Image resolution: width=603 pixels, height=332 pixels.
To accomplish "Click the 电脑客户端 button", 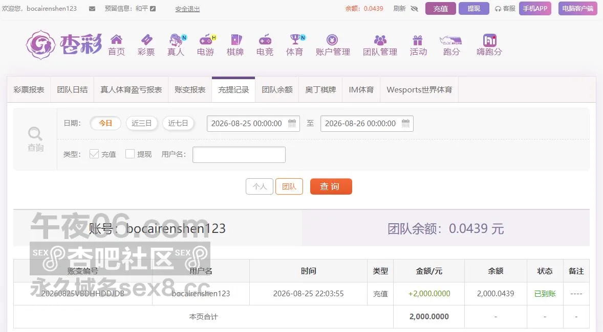I will tap(577, 9).
